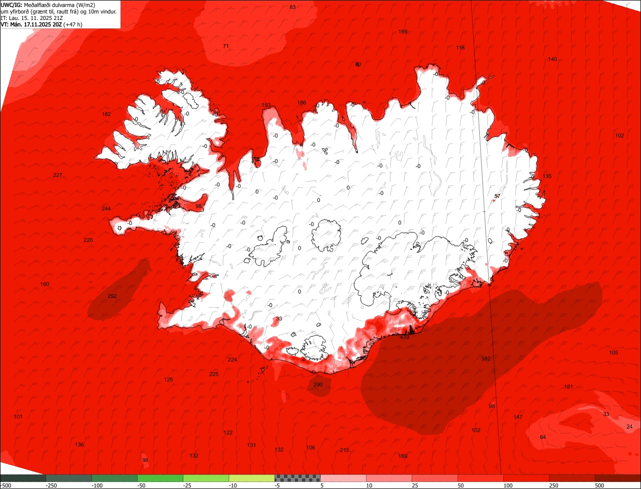641x489 pixels.
Task: Pick the dark red legend segment between 250 and 500
Action: 571,478
